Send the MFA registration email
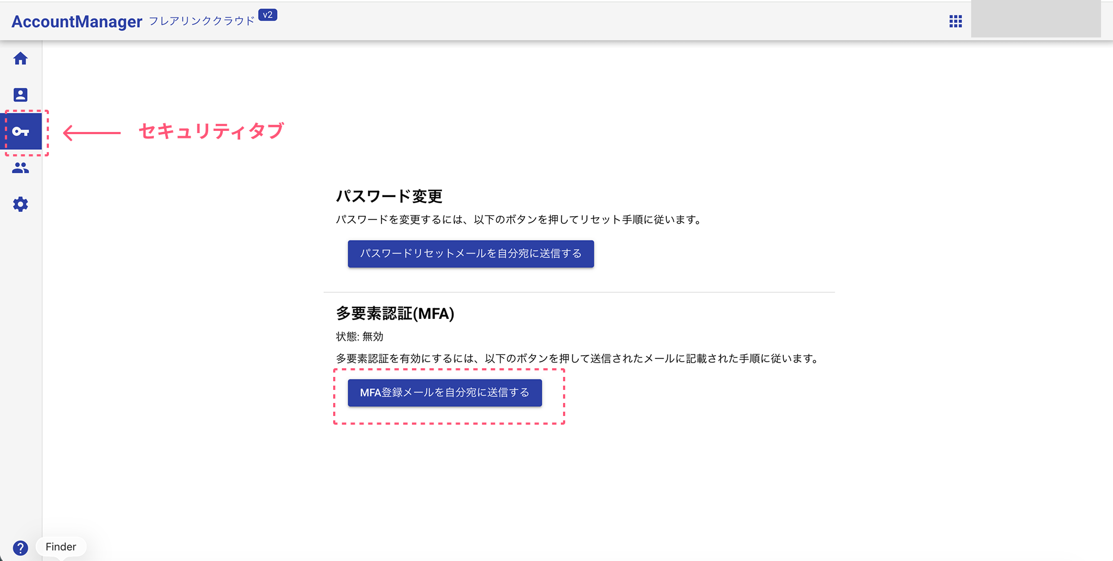This screenshot has width=1113, height=561. [x=445, y=392]
